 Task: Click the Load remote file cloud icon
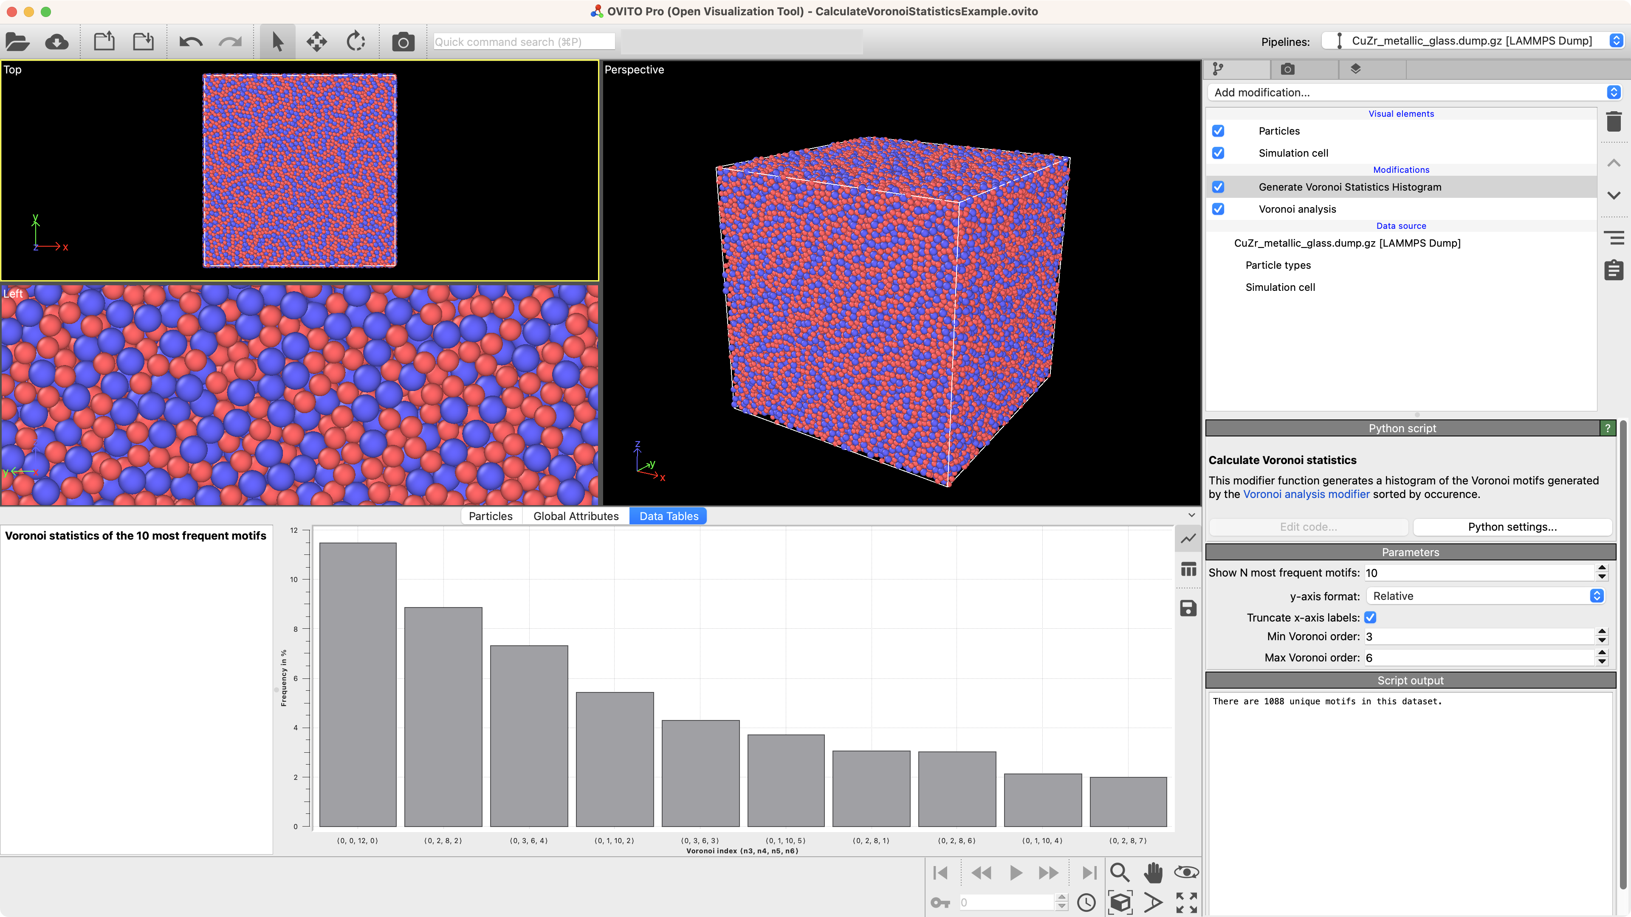click(56, 42)
